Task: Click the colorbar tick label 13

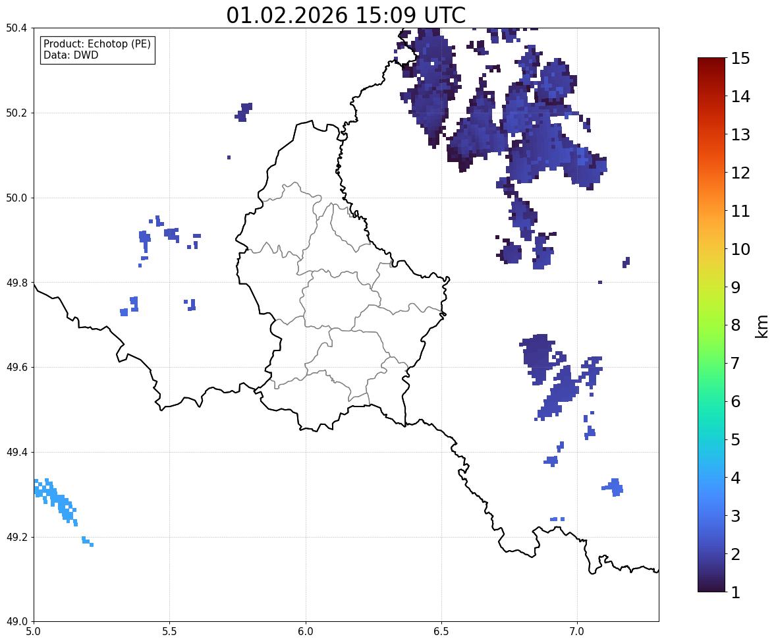Action: point(740,134)
